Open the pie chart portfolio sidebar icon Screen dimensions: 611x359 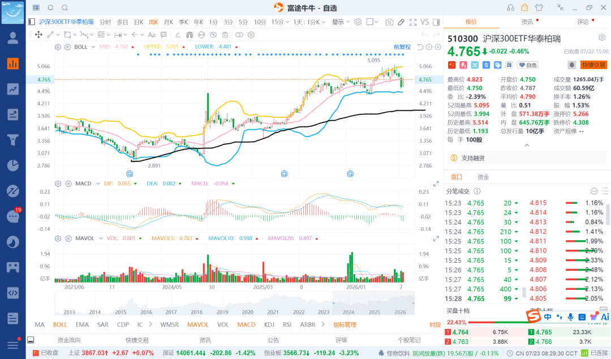(x=13, y=165)
